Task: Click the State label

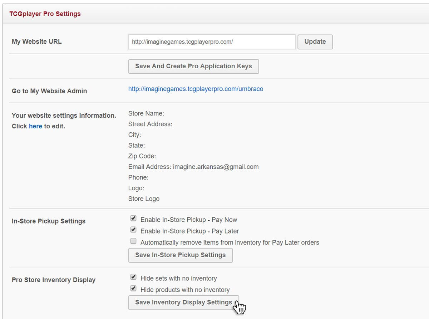Action: 137,146
